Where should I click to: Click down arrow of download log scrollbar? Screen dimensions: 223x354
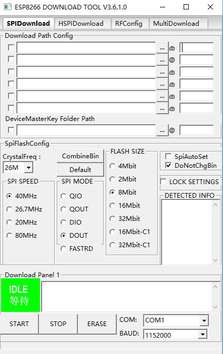coord(215,307)
